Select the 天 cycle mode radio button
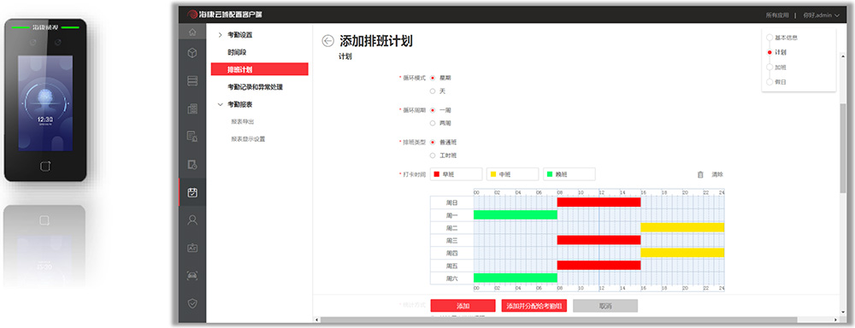 tap(433, 91)
